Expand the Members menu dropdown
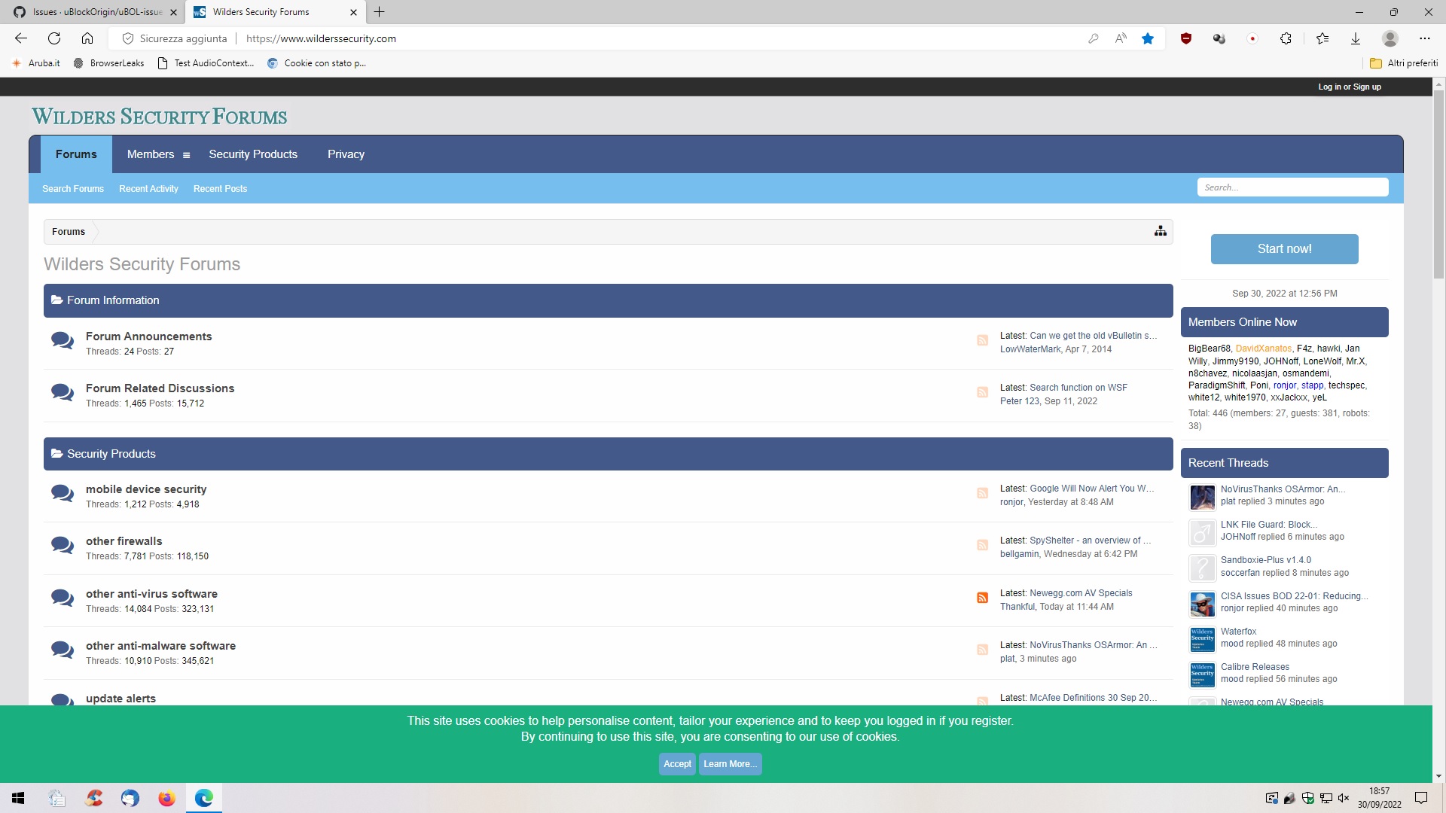The height and width of the screenshot is (813, 1446). tap(186, 155)
